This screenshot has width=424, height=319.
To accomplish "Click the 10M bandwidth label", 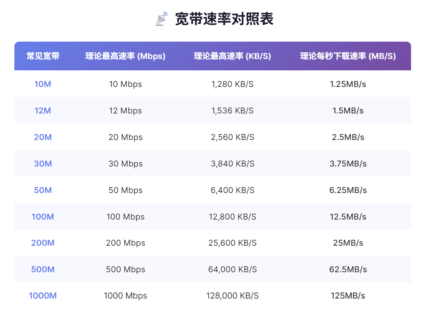I will click(x=43, y=84).
